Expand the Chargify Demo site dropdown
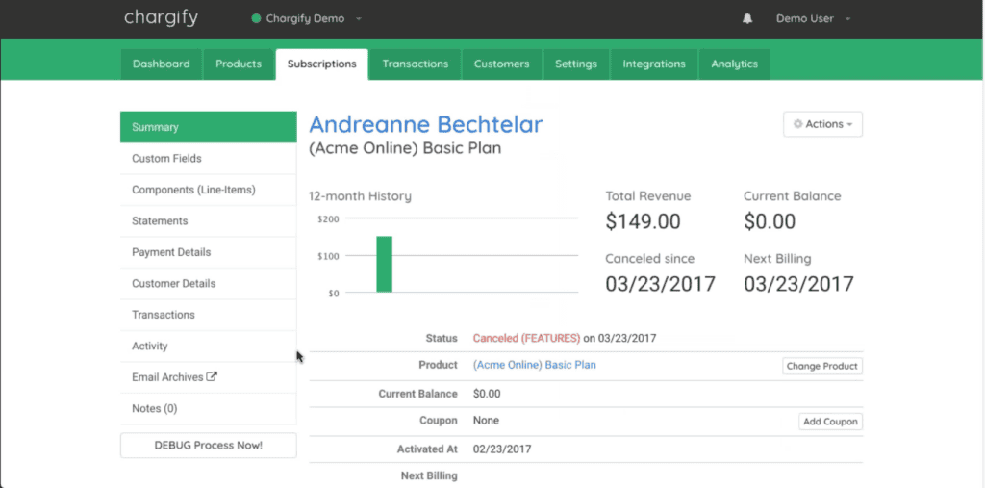985x488 pixels. tap(359, 19)
